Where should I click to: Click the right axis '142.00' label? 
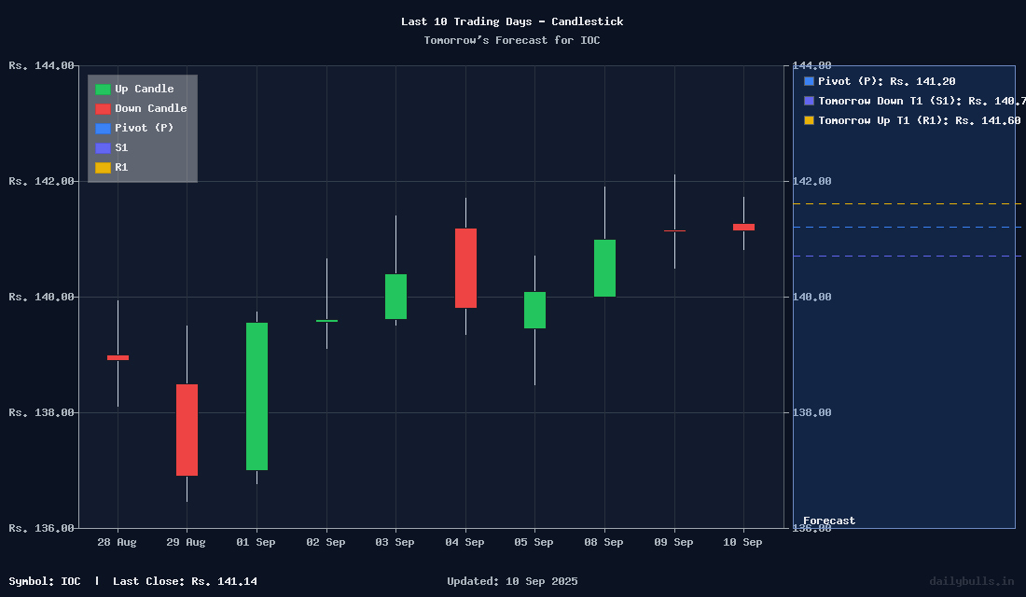pyautogui.click(x=812, y=181)
